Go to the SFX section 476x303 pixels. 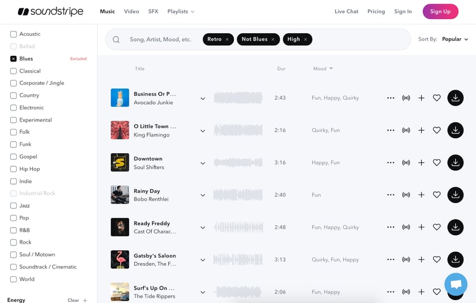tap(153, 11)
